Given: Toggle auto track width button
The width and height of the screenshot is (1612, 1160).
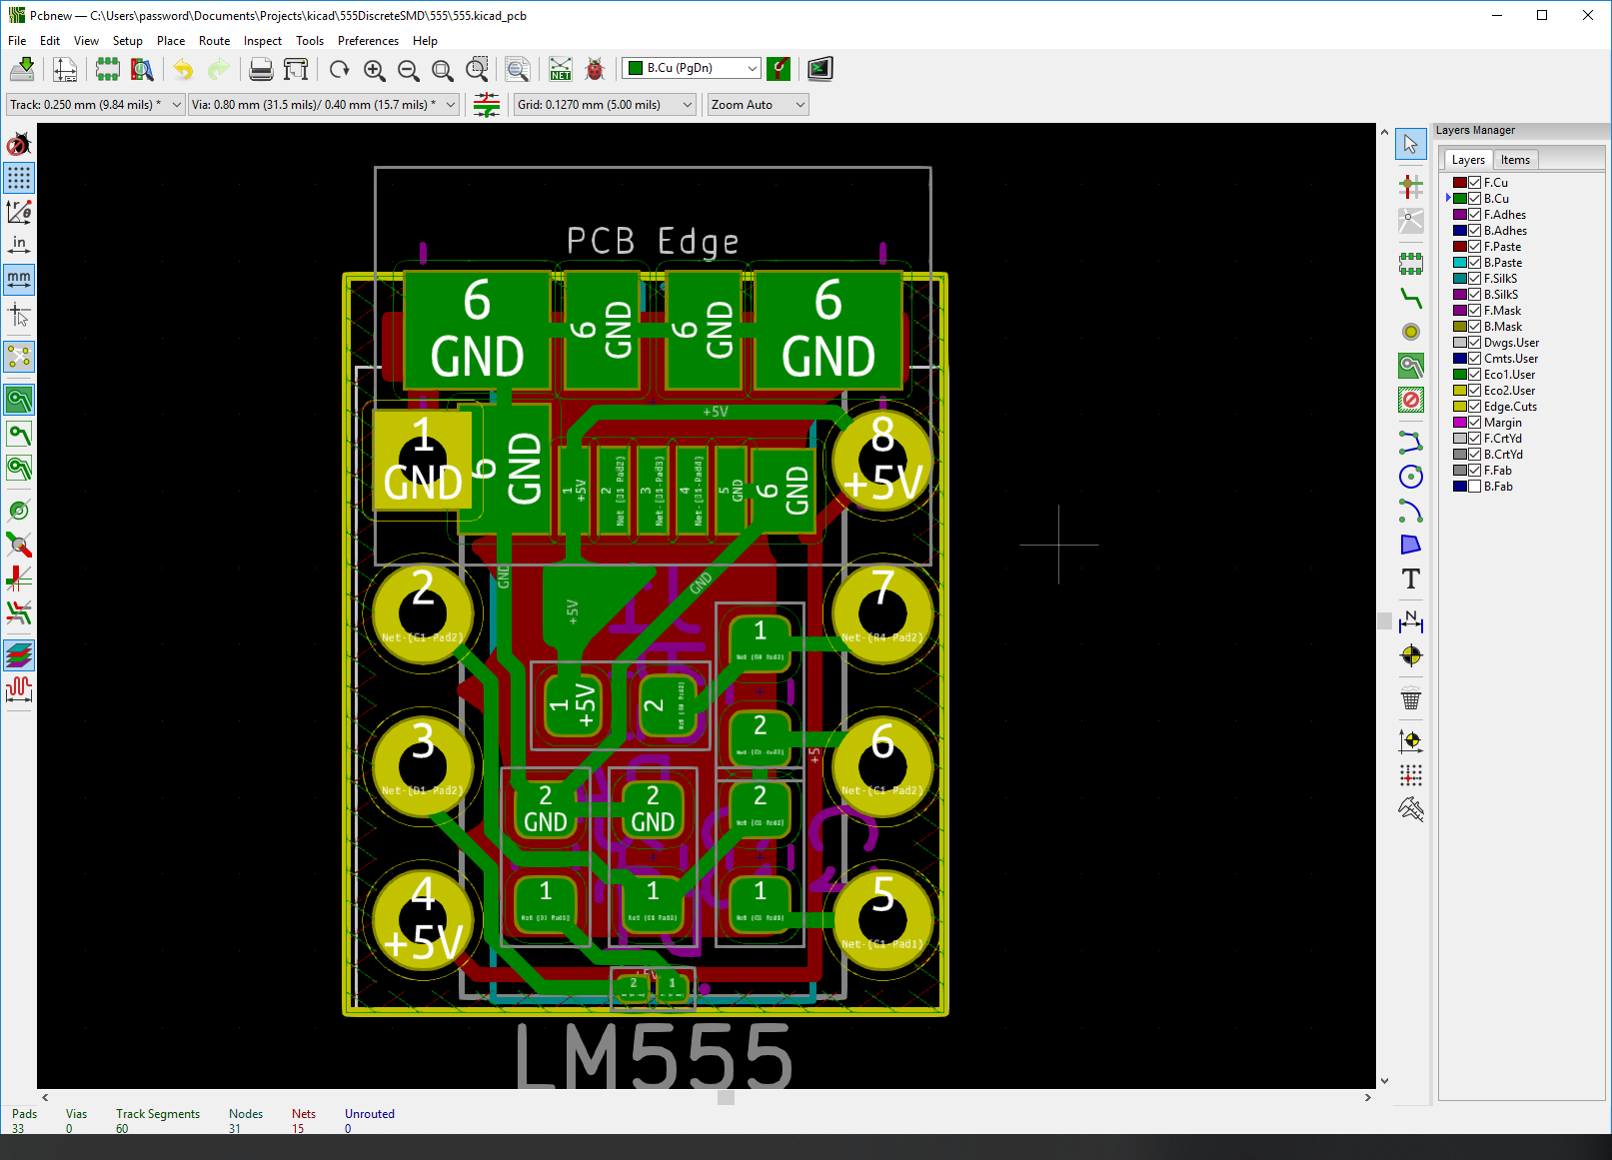Looking at the screenshot, I should coord(487,105).
